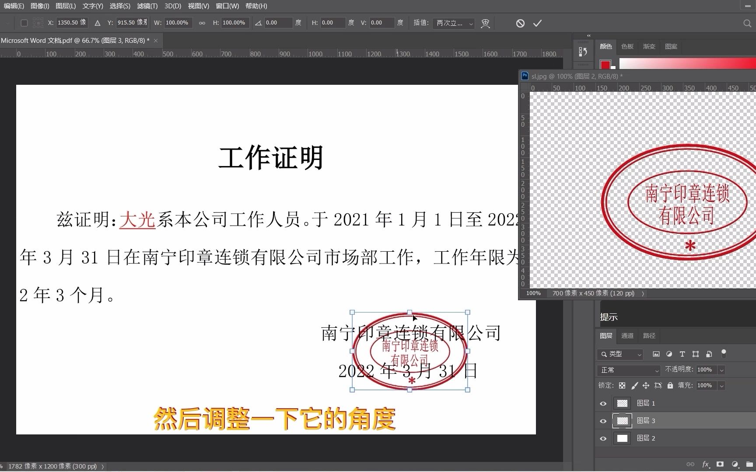
Task: Open the 编辑(E) menu
Action: click(x=14, y=6)
